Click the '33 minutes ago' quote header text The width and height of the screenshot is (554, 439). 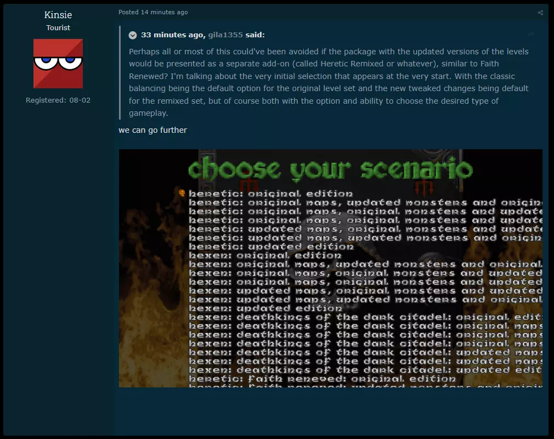click(x=172, y=35)
